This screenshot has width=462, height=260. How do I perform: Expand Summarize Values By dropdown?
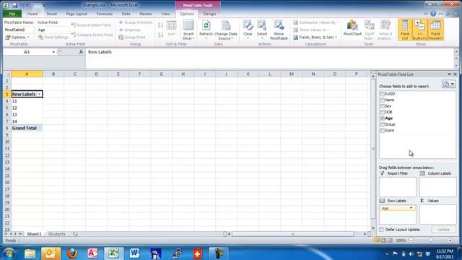point(316,22)
